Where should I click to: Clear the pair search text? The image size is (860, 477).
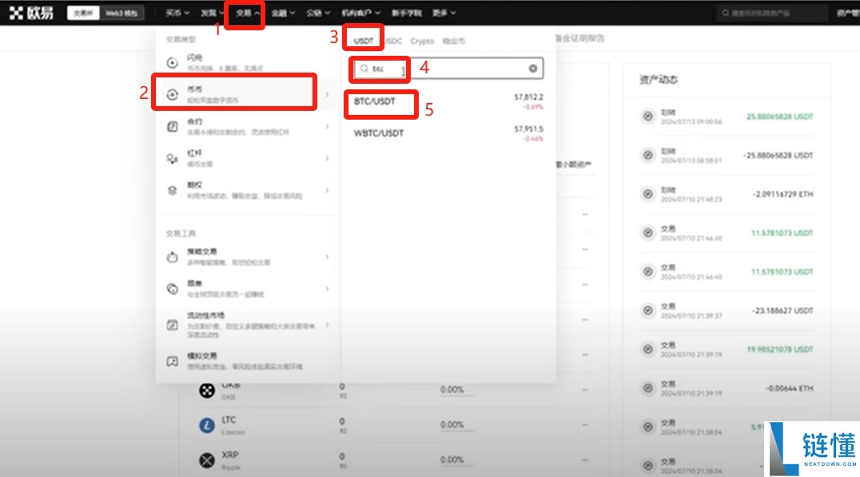tap(532, 69)
